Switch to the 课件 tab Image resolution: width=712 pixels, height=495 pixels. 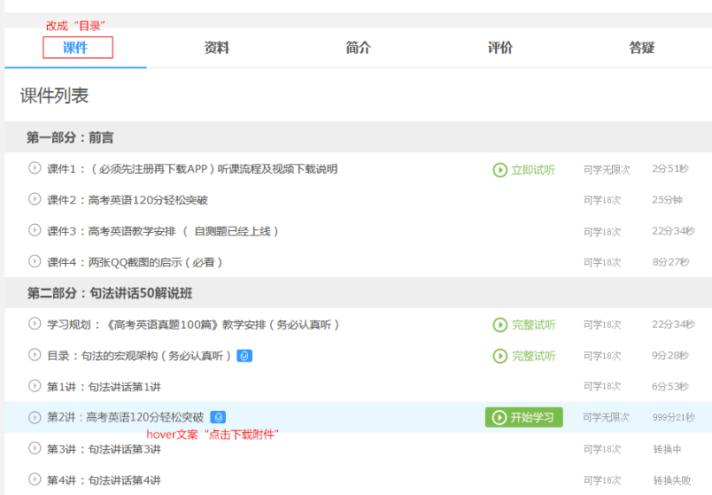point(76,48)
